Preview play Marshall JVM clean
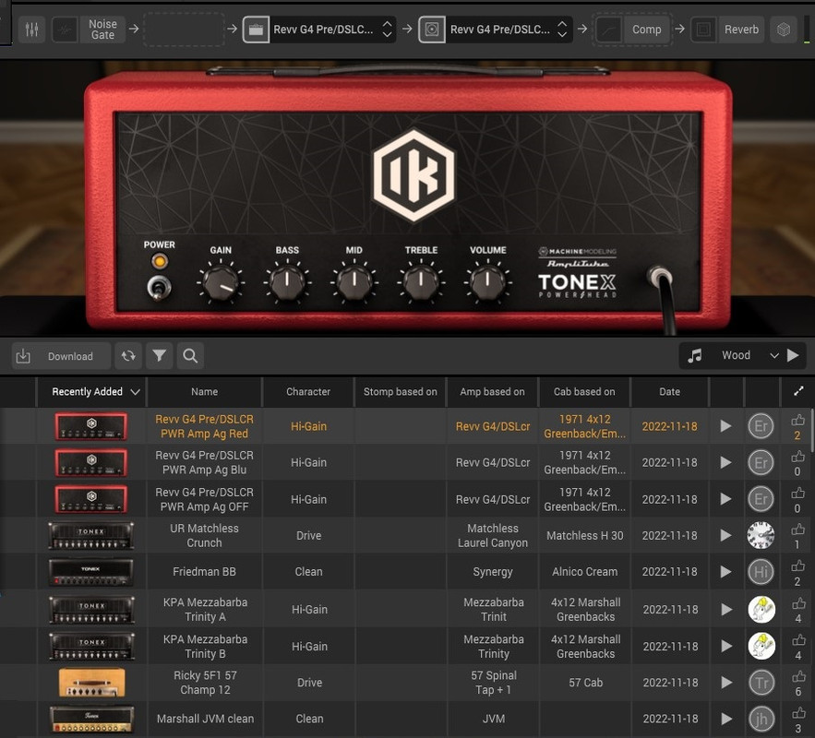The height and width of the screenshot is (738, 815). tap(726, 719)
